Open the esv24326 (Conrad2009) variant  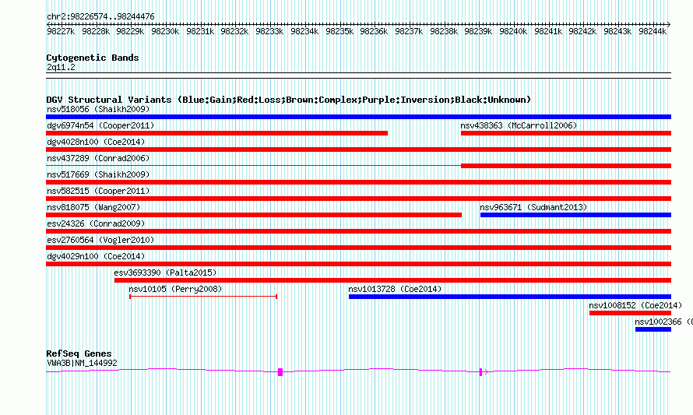(x=96, y=223)
